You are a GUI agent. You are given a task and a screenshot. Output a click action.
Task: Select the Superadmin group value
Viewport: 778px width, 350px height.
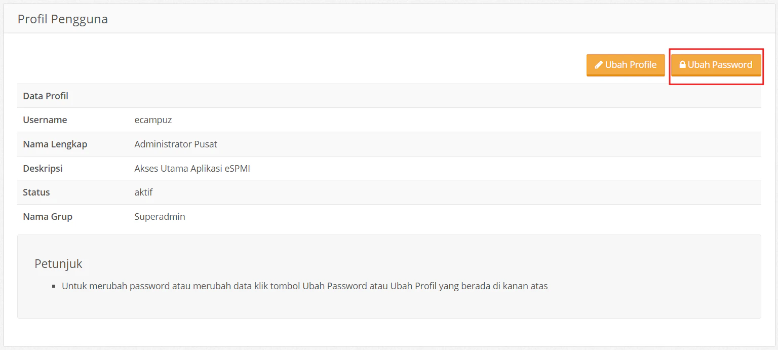[160, 216]
